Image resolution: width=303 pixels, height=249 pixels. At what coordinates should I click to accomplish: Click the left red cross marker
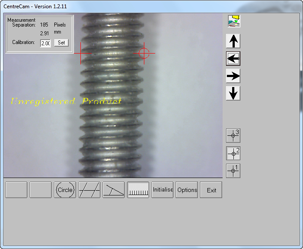coord(80,53)
